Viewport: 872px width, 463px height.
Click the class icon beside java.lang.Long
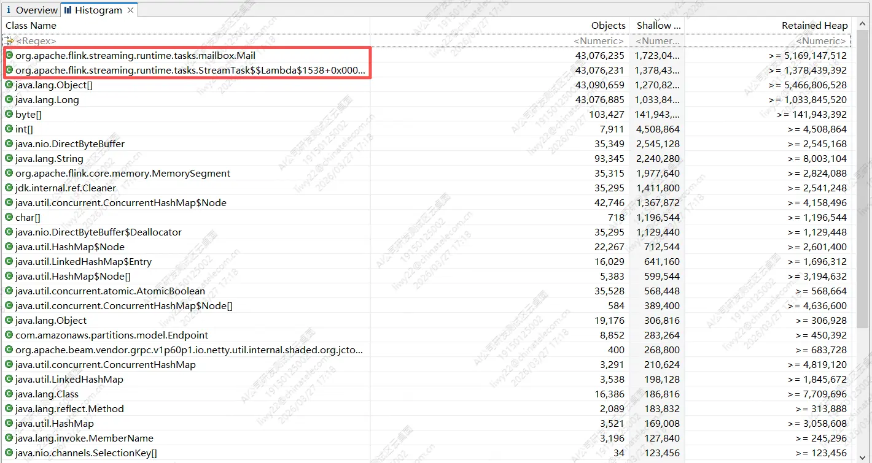click(x=9, y=99)
